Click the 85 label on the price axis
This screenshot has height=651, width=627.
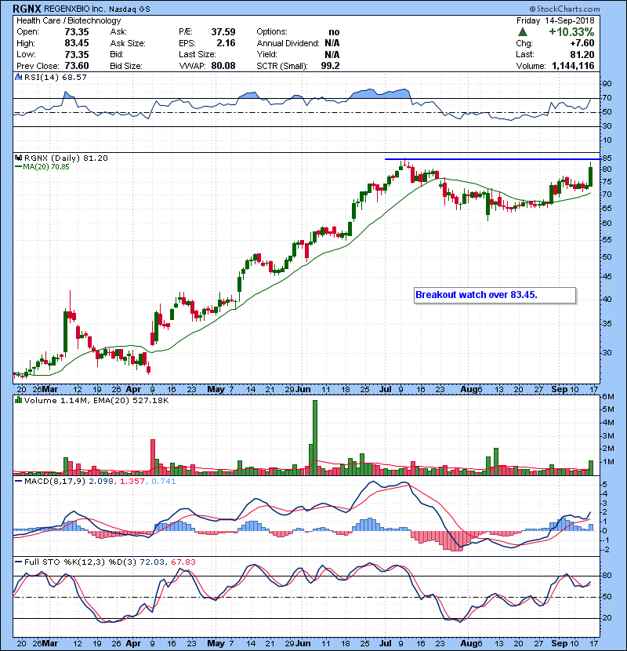[607, 158]
